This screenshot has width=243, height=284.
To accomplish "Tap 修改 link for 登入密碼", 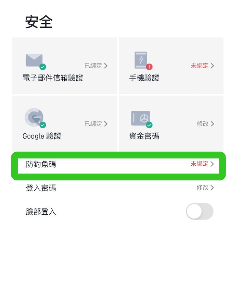I will 203,188.
